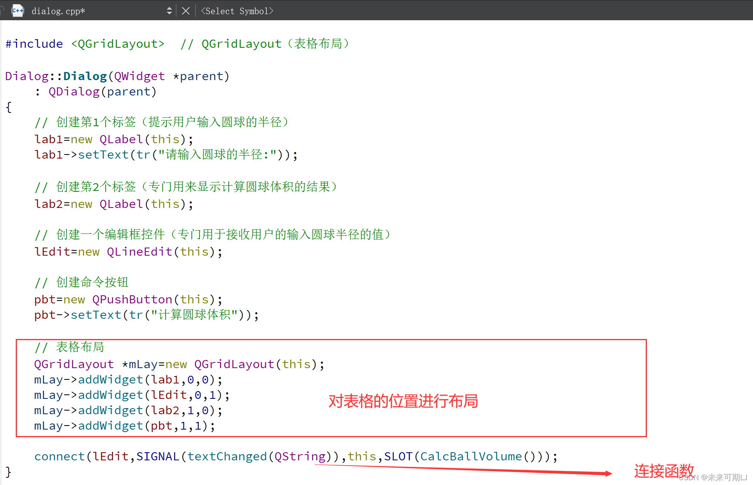The image size is (753, 485).
Task: Click on QWidget in the constructor signature
Action: 139,76
